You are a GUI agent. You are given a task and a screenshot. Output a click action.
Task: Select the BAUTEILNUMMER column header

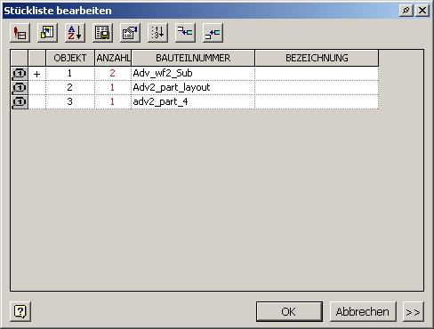[193, 58]
